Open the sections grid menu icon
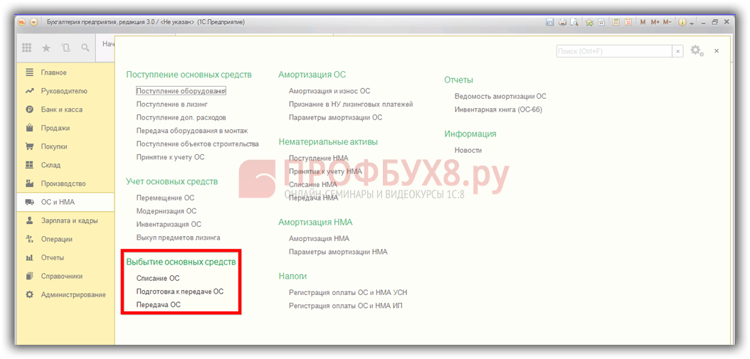Viewport: 750px width, 359px height. click(27, 48)
